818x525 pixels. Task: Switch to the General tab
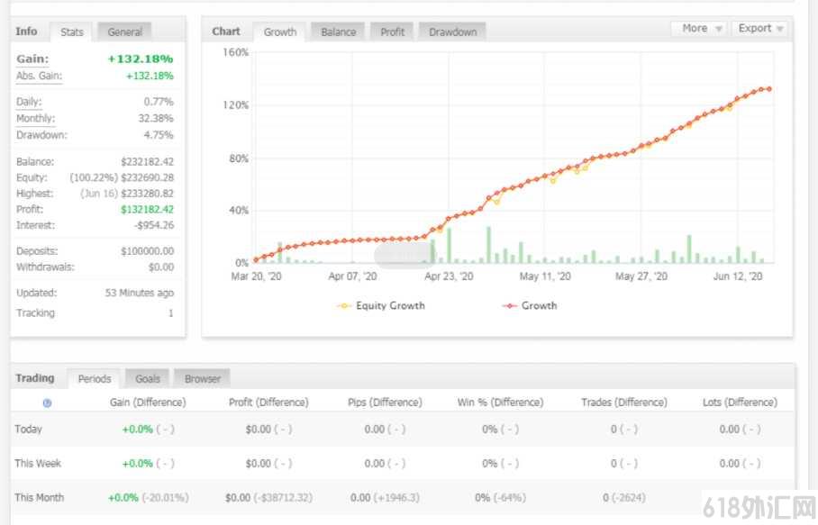click(124, 32)
